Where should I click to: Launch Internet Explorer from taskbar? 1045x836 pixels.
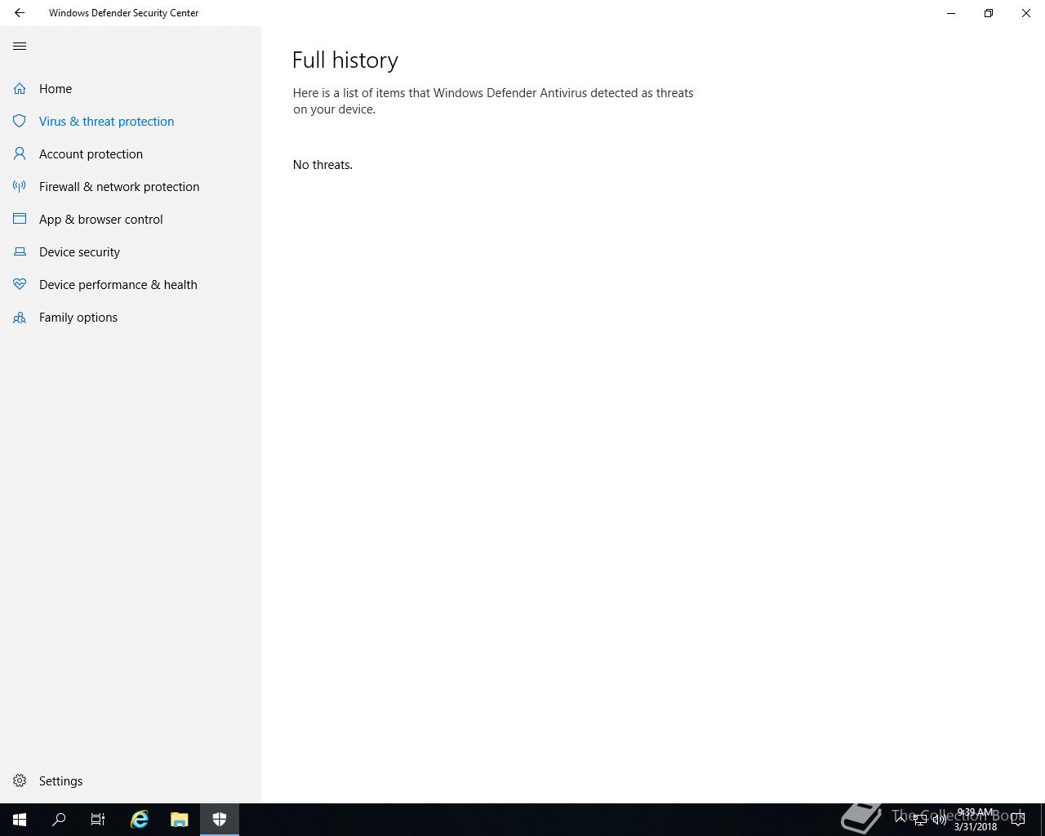pos(140,820)
